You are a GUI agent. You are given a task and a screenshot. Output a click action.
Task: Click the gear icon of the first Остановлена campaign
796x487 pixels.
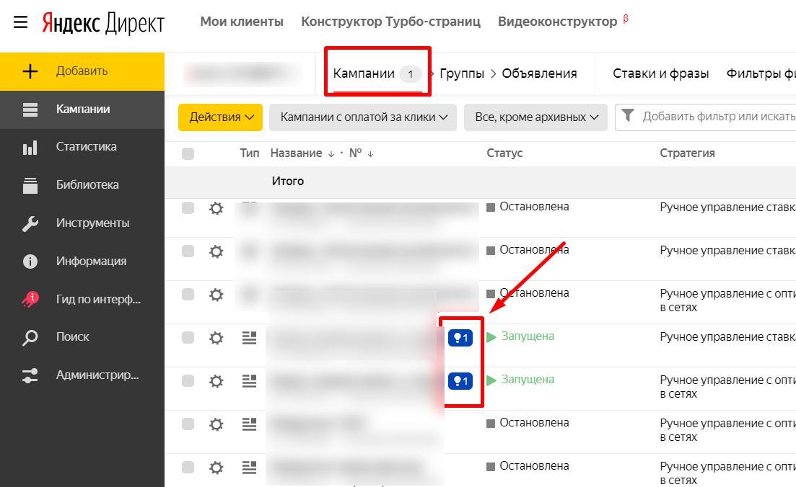point(216,208)
